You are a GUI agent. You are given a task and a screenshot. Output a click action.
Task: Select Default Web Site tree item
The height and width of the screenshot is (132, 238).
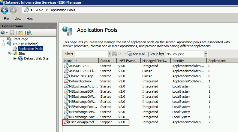[x=36, y=58]
